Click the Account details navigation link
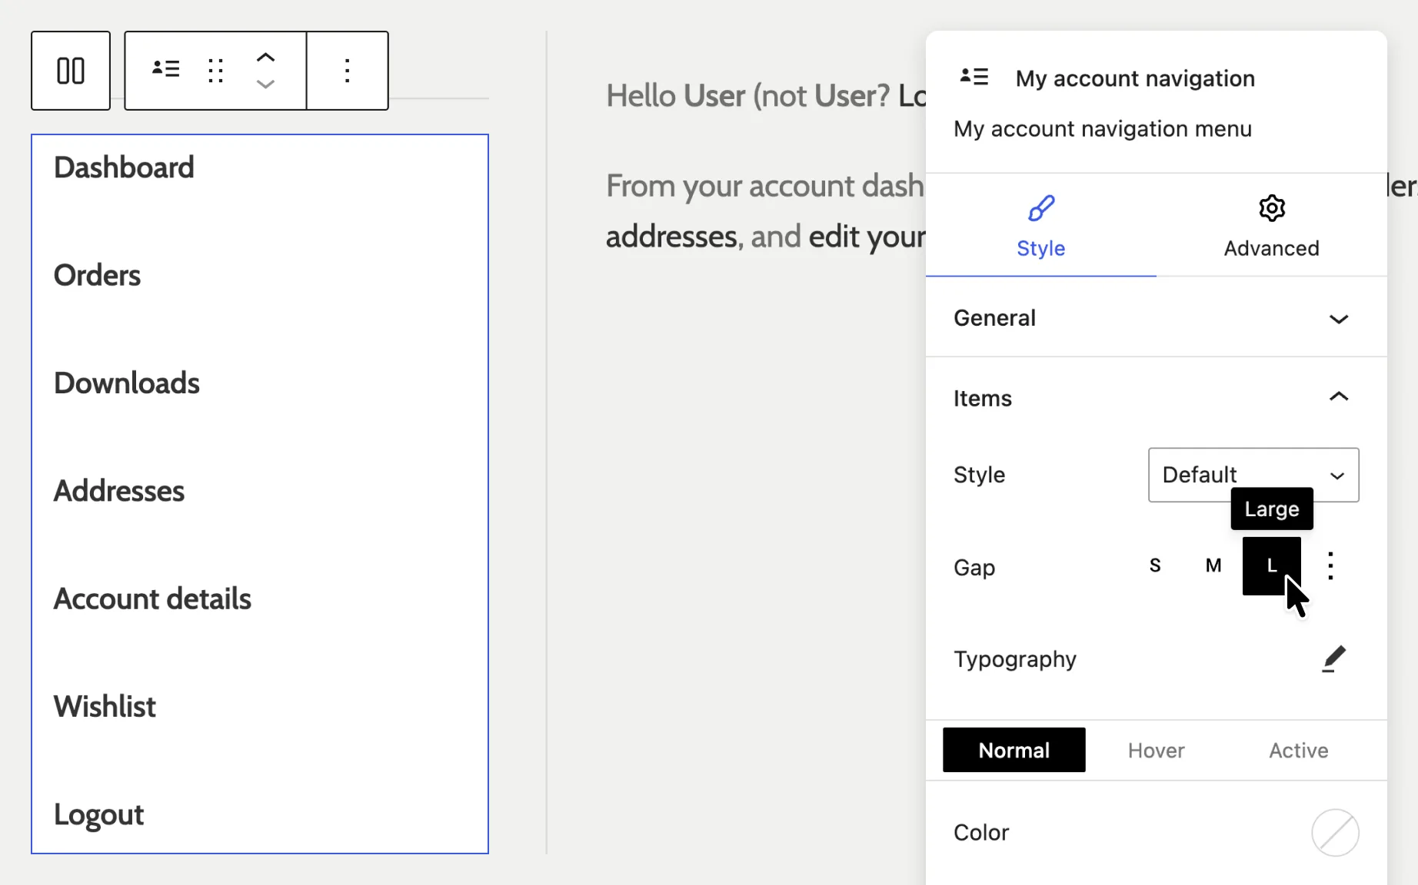Screen dimensions: 1418x885 pos(152,598)
